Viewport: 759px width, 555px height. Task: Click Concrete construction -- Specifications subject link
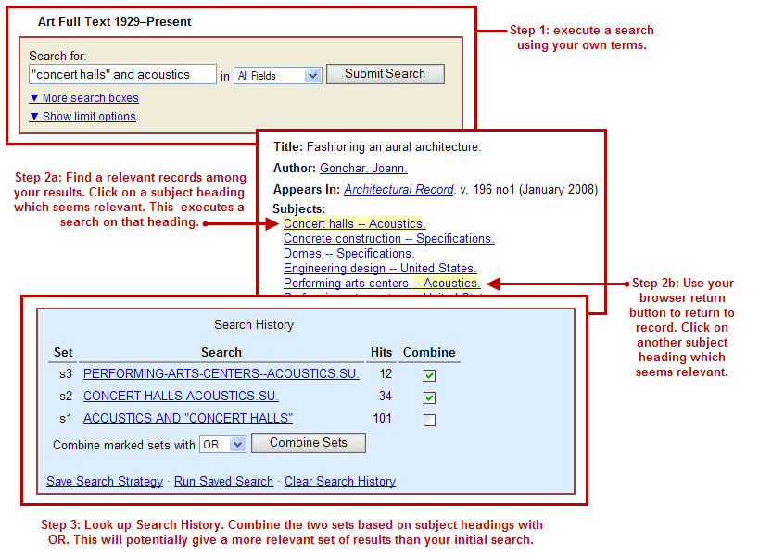[x=388, y=239]
